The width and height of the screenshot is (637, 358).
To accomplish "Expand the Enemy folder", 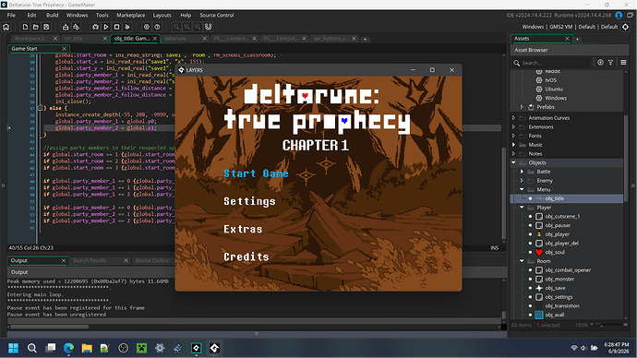I will 522,180.
